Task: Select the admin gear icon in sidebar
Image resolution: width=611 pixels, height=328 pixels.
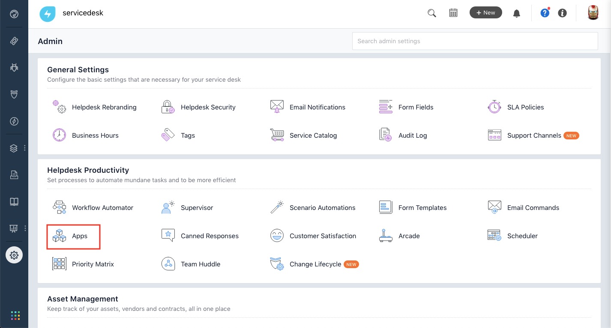Action: point(14,255)
